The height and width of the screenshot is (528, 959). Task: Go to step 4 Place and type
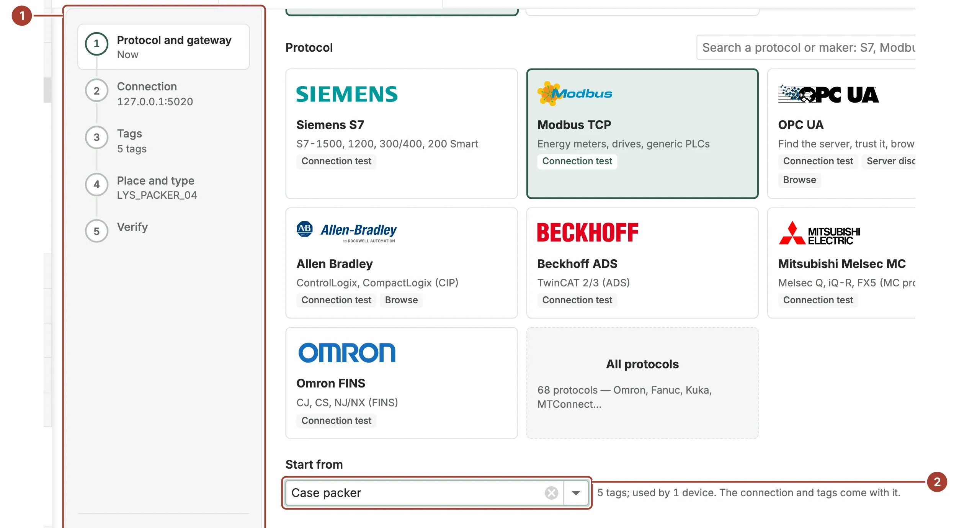coord(163,188)
